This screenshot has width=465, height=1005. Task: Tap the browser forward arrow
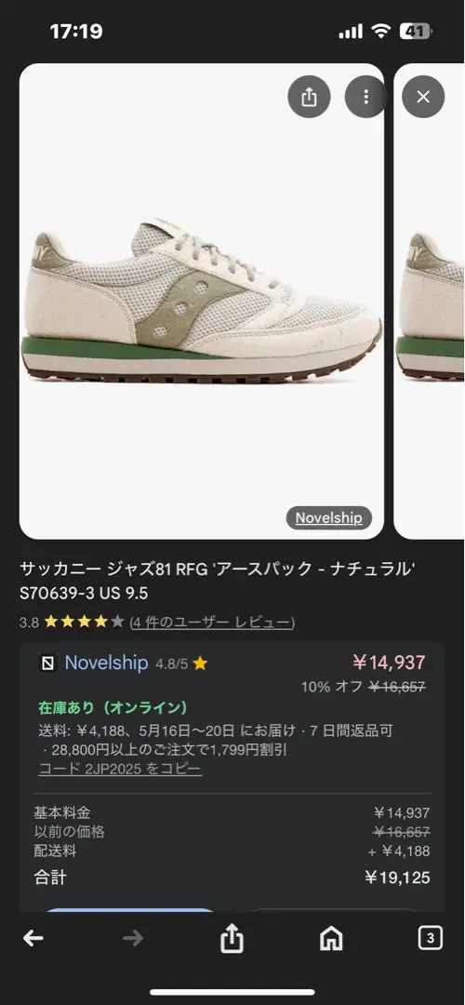(133, 939)
